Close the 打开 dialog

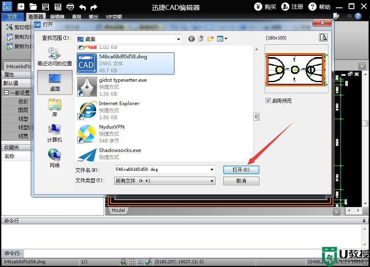click(322, 23)
